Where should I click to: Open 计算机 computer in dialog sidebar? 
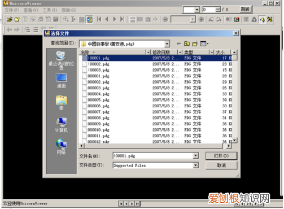(61, 125)
